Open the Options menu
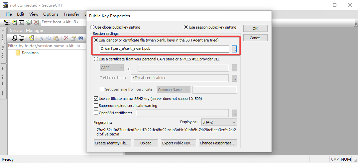Image resolution: width=358 pixels, height=163 pixels. (51, 14)
